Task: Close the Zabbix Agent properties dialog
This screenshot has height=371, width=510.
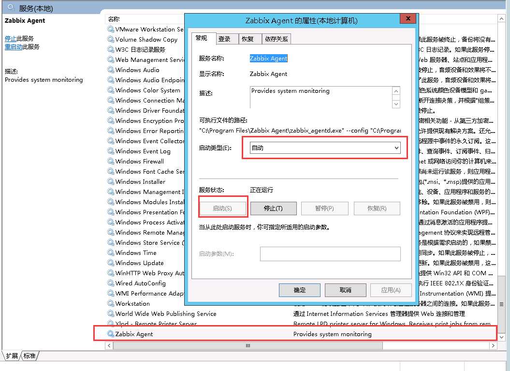Action: 408,18
